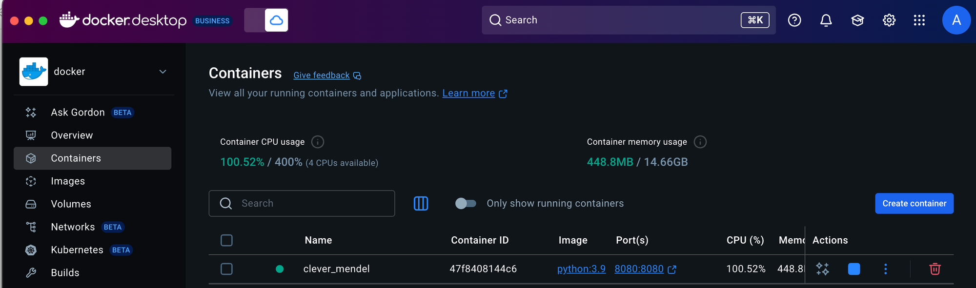Image resolution: width=976 pixels, height=288 pixels.
Task: Open the manage columns icon
Action: (421, 203)
